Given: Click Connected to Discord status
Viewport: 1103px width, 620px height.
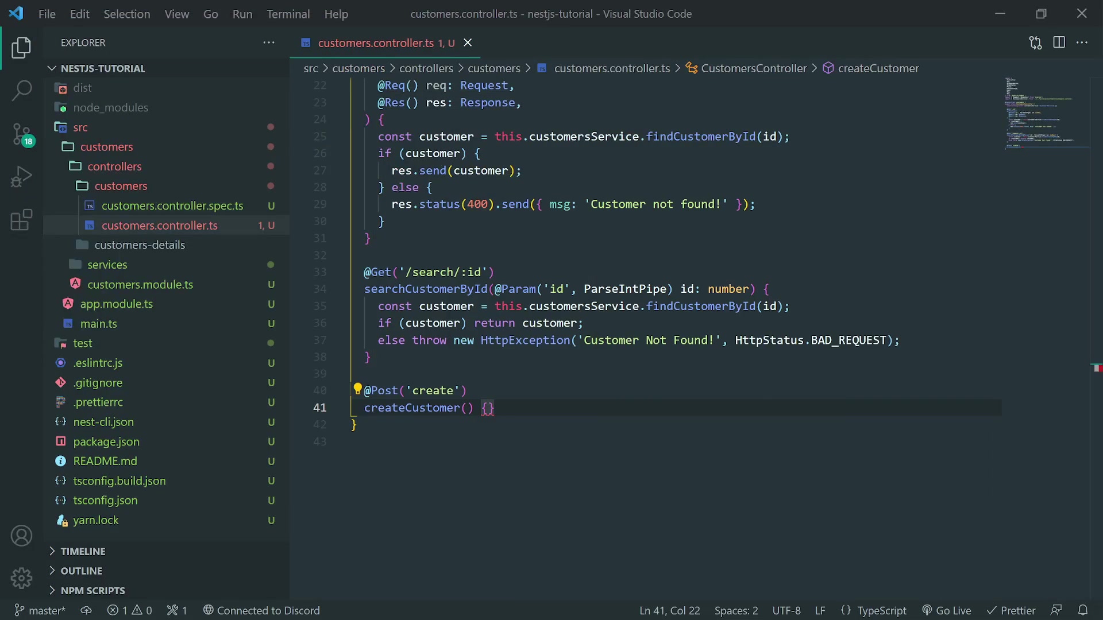Looking at the screenshot, I should tap(261, 610).
